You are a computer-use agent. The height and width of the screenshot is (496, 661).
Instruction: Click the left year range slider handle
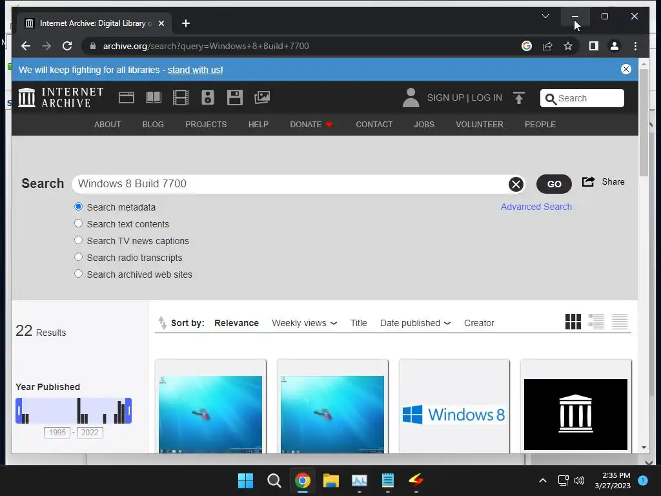click(x=19, y=410)
